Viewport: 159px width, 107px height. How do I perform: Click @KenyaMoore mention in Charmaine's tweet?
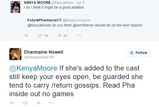click(x=33, y=68)
